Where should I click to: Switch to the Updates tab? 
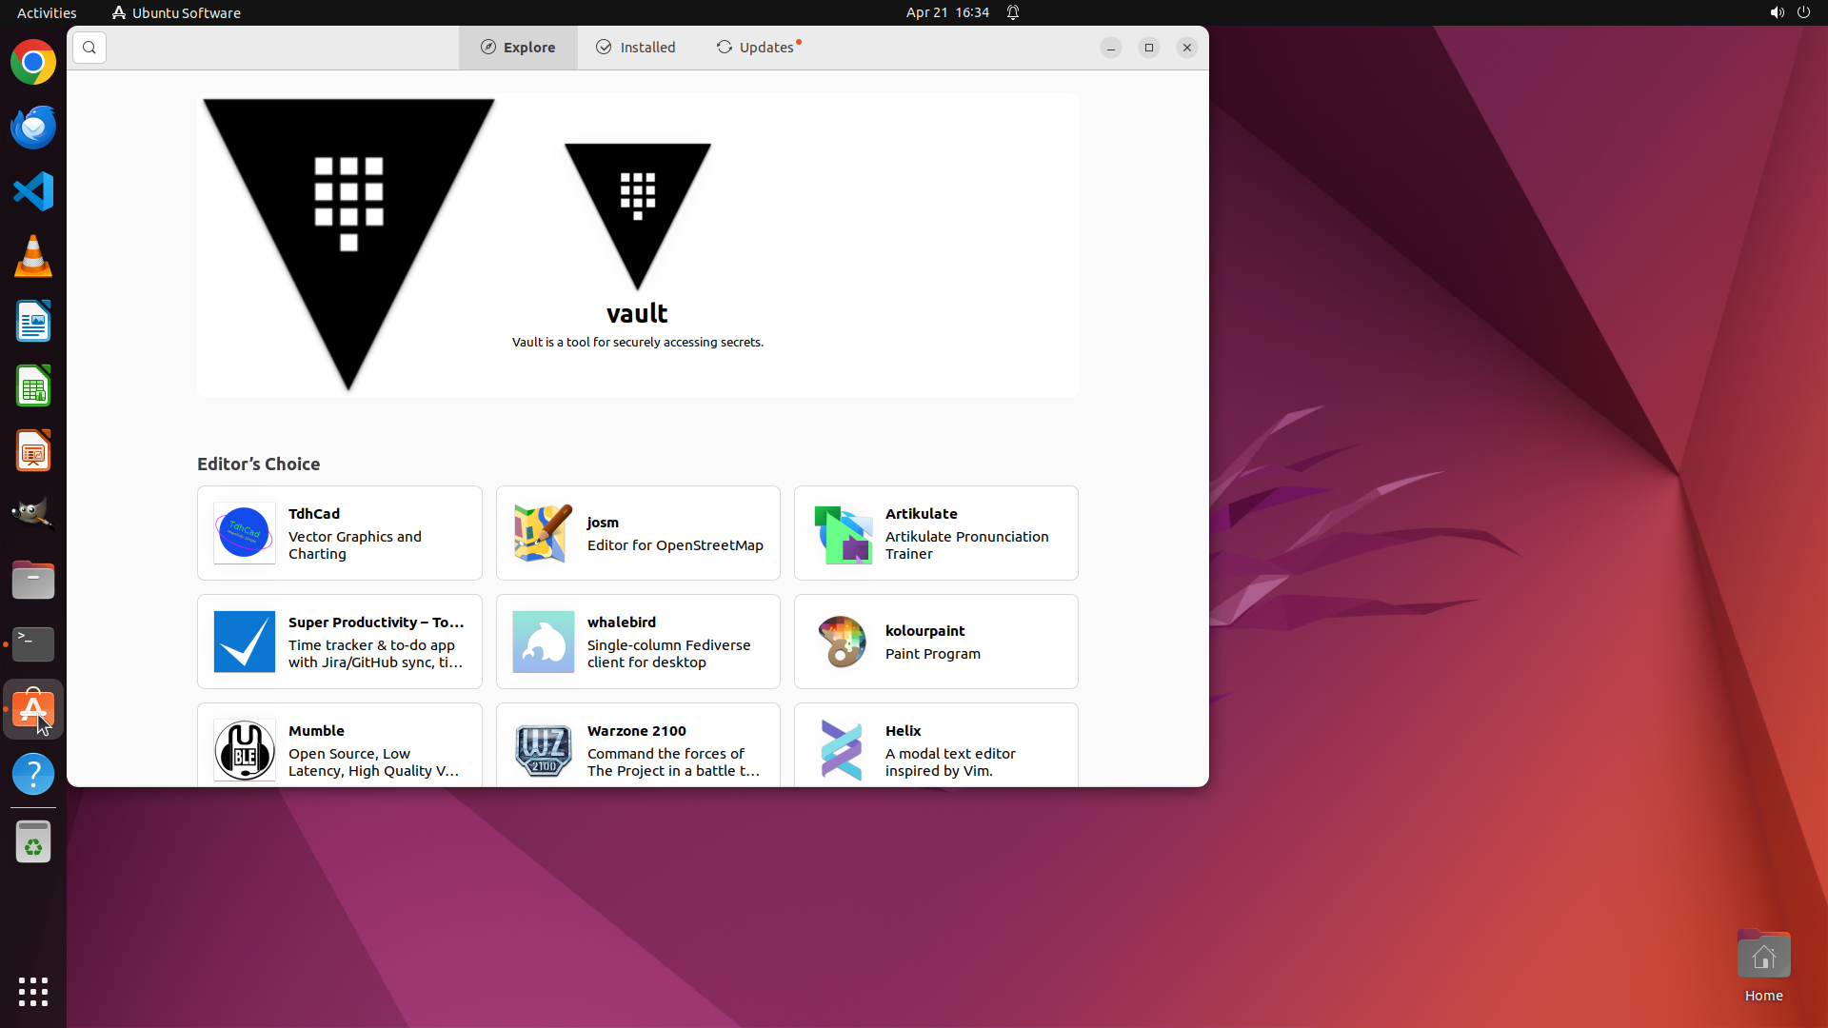pos(758,48)
